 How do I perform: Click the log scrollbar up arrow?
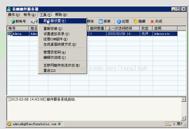[184, 99]
